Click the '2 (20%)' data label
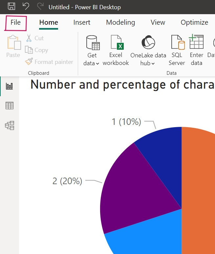215x254 pixels. click(x=67, y=181)
